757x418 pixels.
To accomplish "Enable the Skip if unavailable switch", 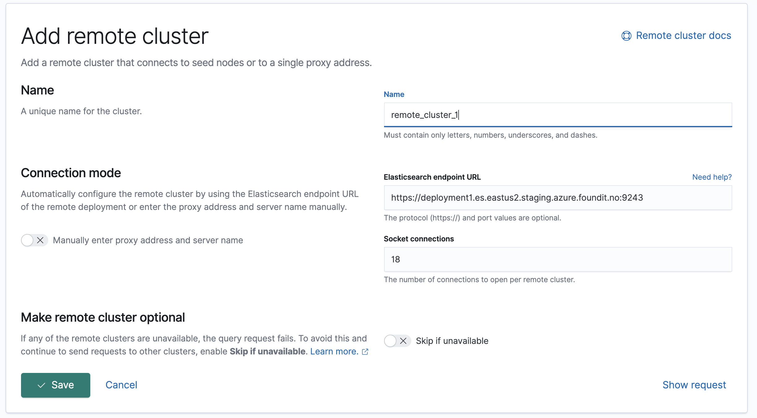I will pos(397,341).
